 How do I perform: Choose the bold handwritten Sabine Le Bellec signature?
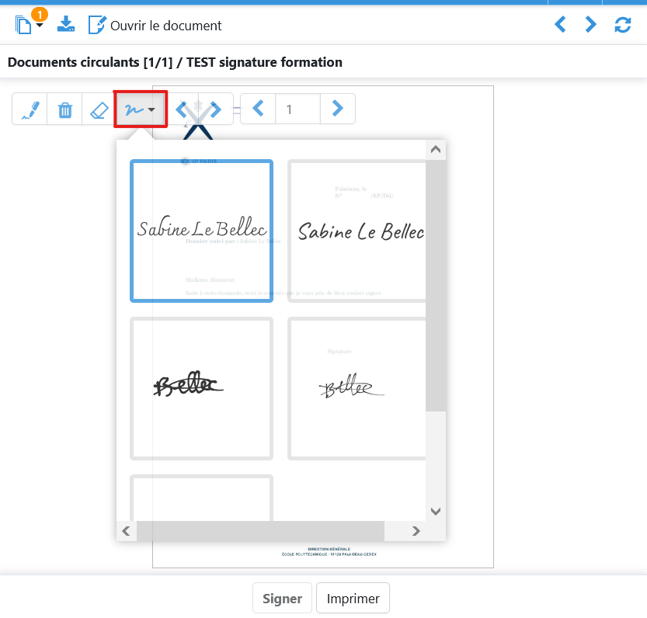click(357, 231)
